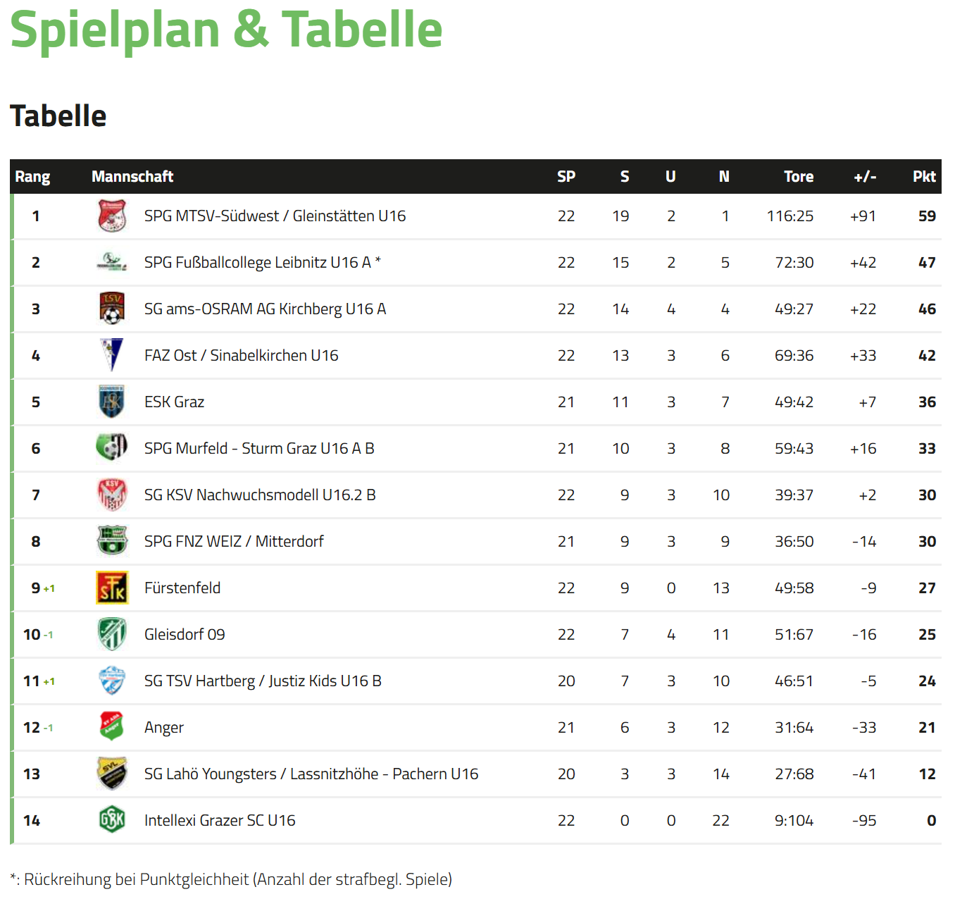
Task: Select the Tore column header
Action: click(799, 177)
